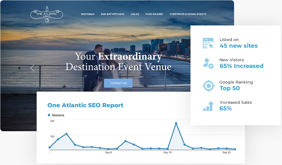Screen dimensions: 282x165
Task: Click the Google Ranking target icon
Action: coord(208,86)
